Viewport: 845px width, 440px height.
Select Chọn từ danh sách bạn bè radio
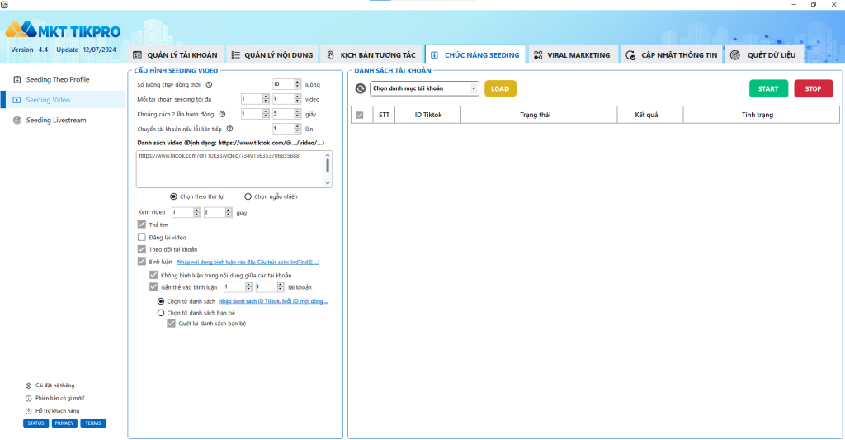point(161,313)
